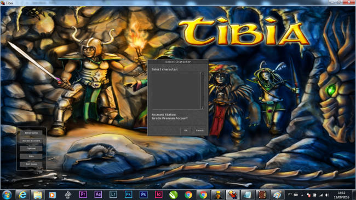
Task: Open the green CorelDRAW taskbar icon
Action: click(x=174, y=195)
